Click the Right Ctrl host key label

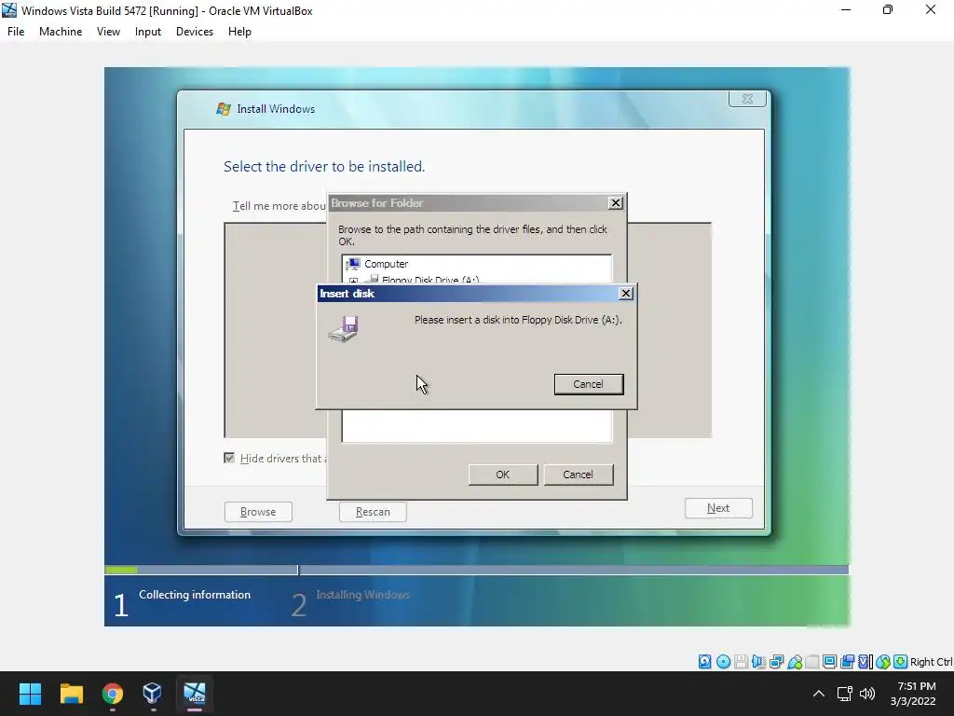pos(932,662)
